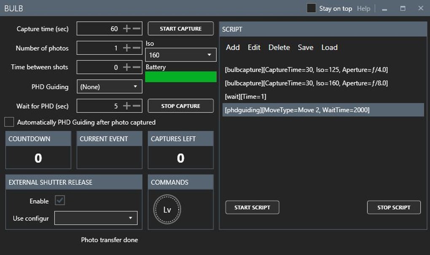Open the Iso dropdown showing 160

point(181,55)
